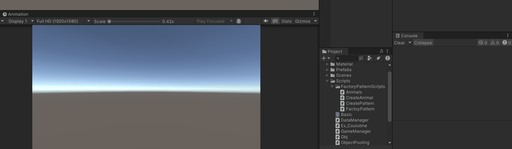Filter Project assets by label

pyautogui.click(x=378, y=58)
